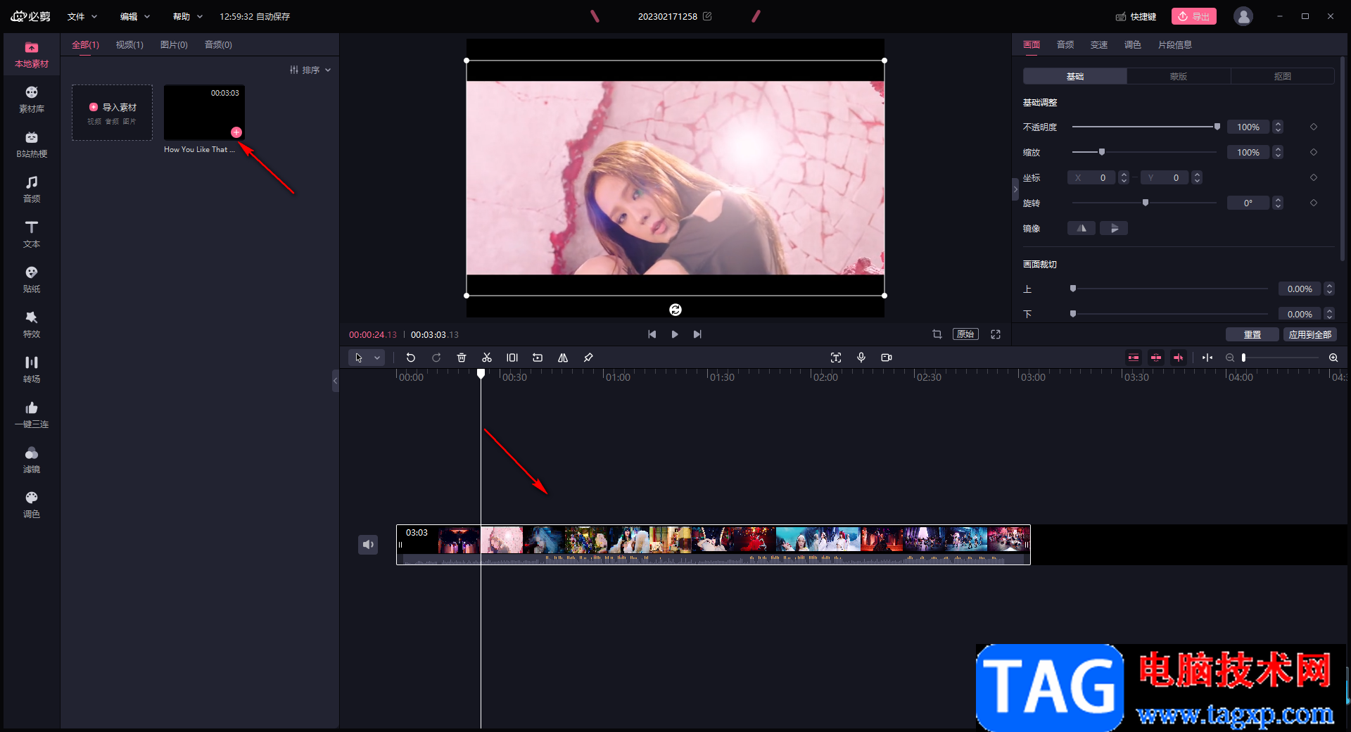
Task: Toggle 缩放 scale keyframe diamond
Action: click(1314, 152)
